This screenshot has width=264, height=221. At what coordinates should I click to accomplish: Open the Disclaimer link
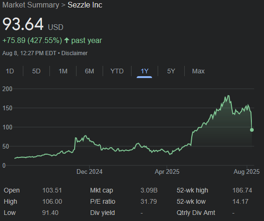coord(75,53)
